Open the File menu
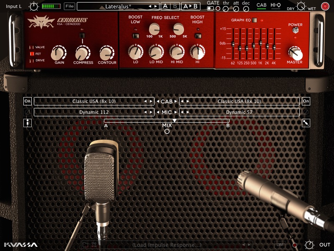The height and width of the screenshot is (251, 334). pos(69,6)
